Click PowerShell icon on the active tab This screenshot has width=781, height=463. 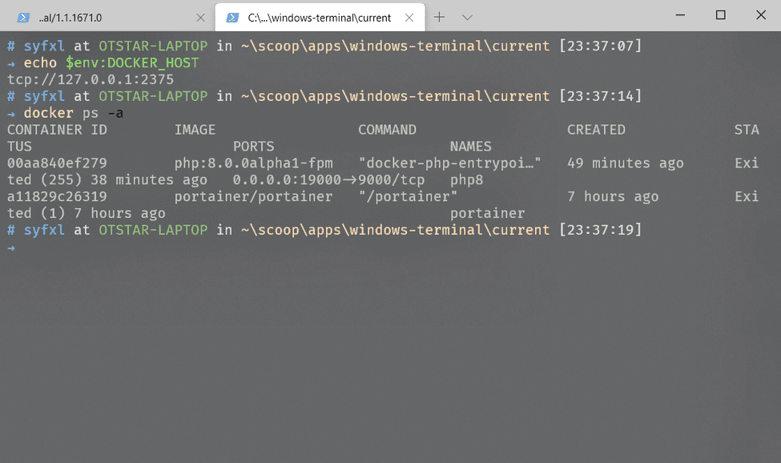click(x=233, y=17)
